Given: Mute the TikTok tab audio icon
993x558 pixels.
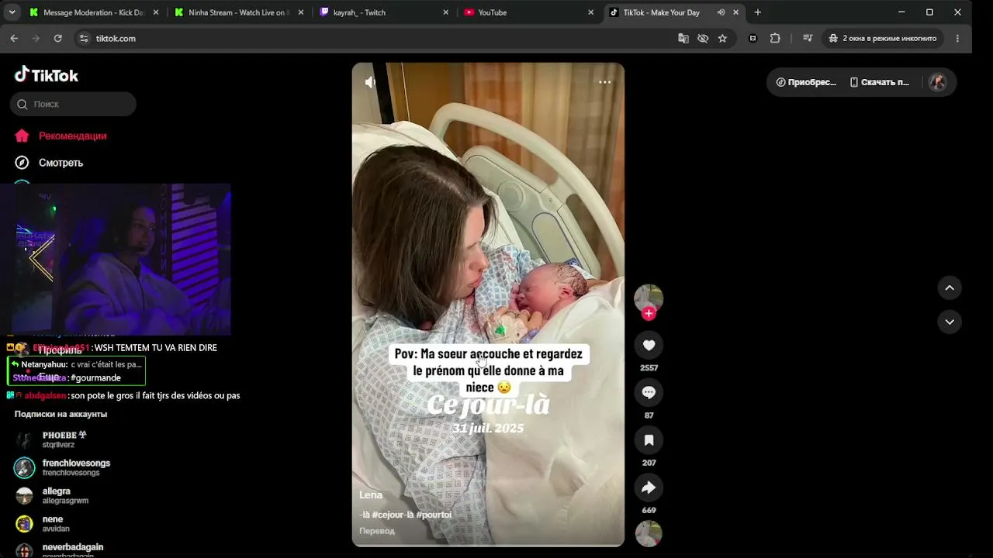Looking at the screenshot, I should 721,12.
